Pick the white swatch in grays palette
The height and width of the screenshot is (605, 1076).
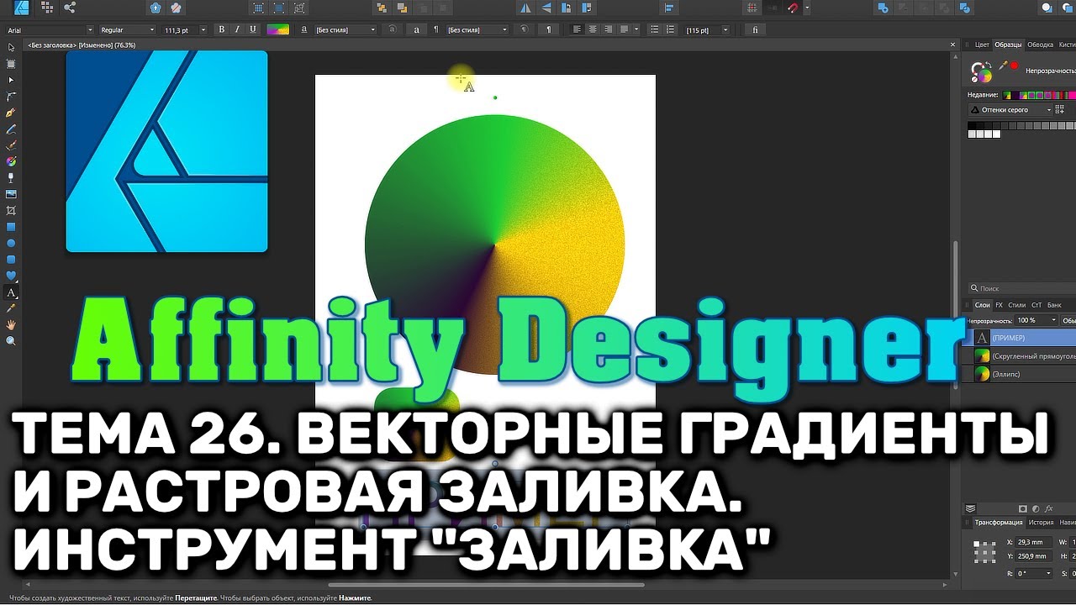[997, 134]
